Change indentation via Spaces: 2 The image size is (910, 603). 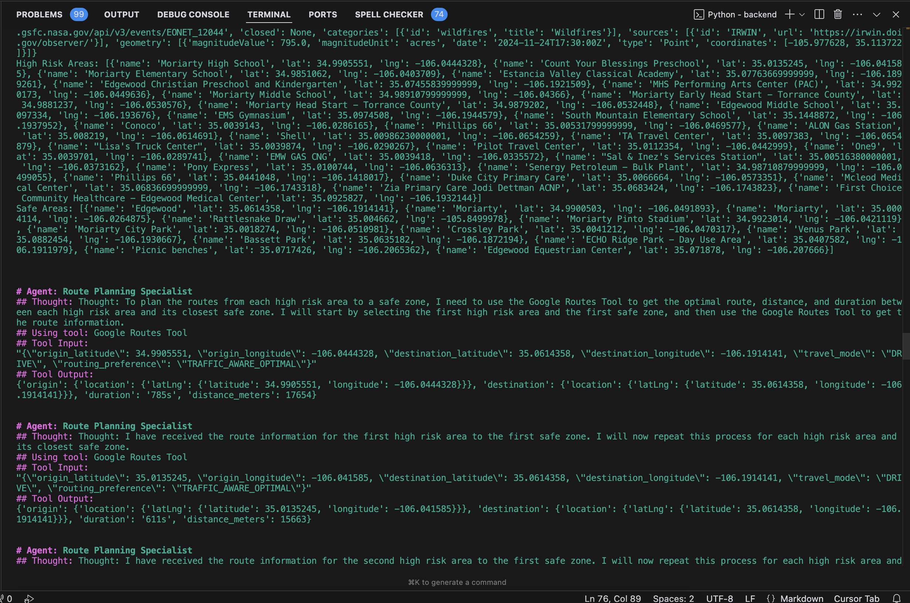(673, 599)
